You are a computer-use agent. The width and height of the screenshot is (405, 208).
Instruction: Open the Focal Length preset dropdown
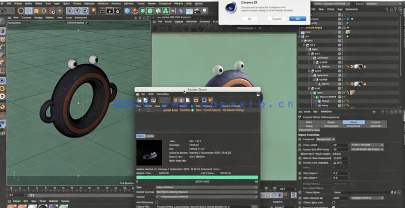point(367,145)
